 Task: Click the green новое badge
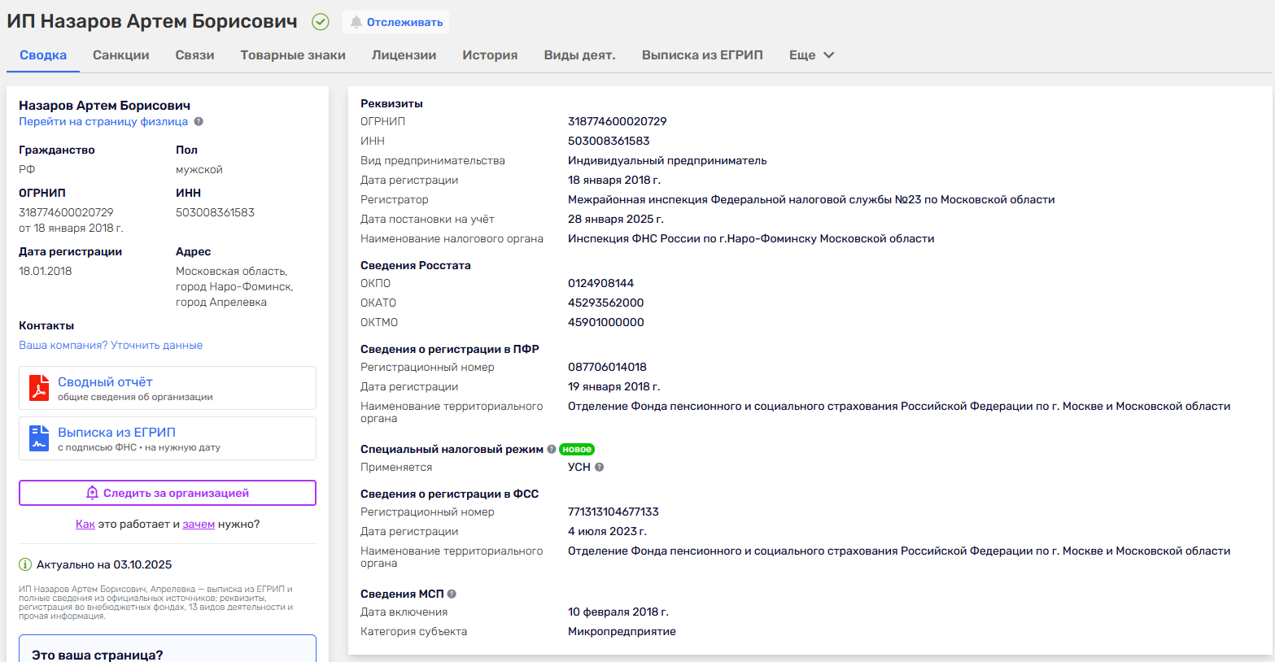coord(577,449)
